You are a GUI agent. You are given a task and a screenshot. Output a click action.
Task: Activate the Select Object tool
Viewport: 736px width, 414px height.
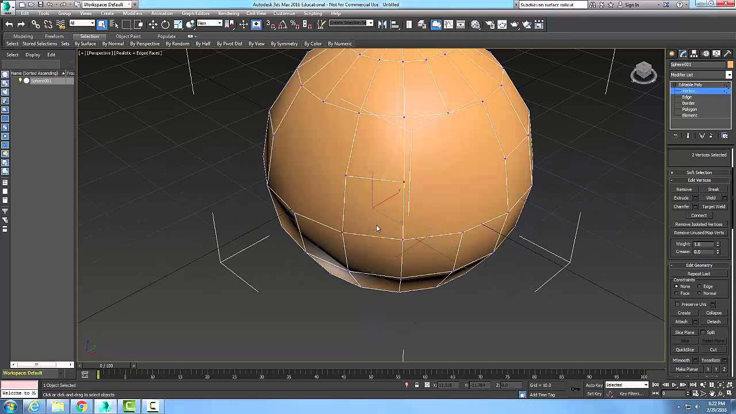pos(102,24)
